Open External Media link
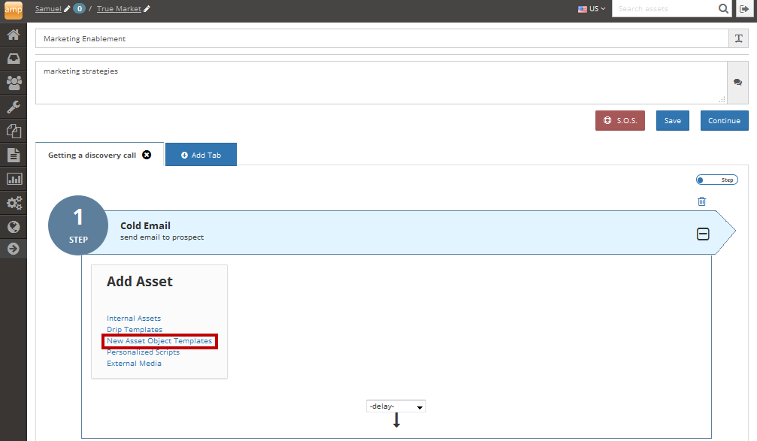 tap(135, 364)
